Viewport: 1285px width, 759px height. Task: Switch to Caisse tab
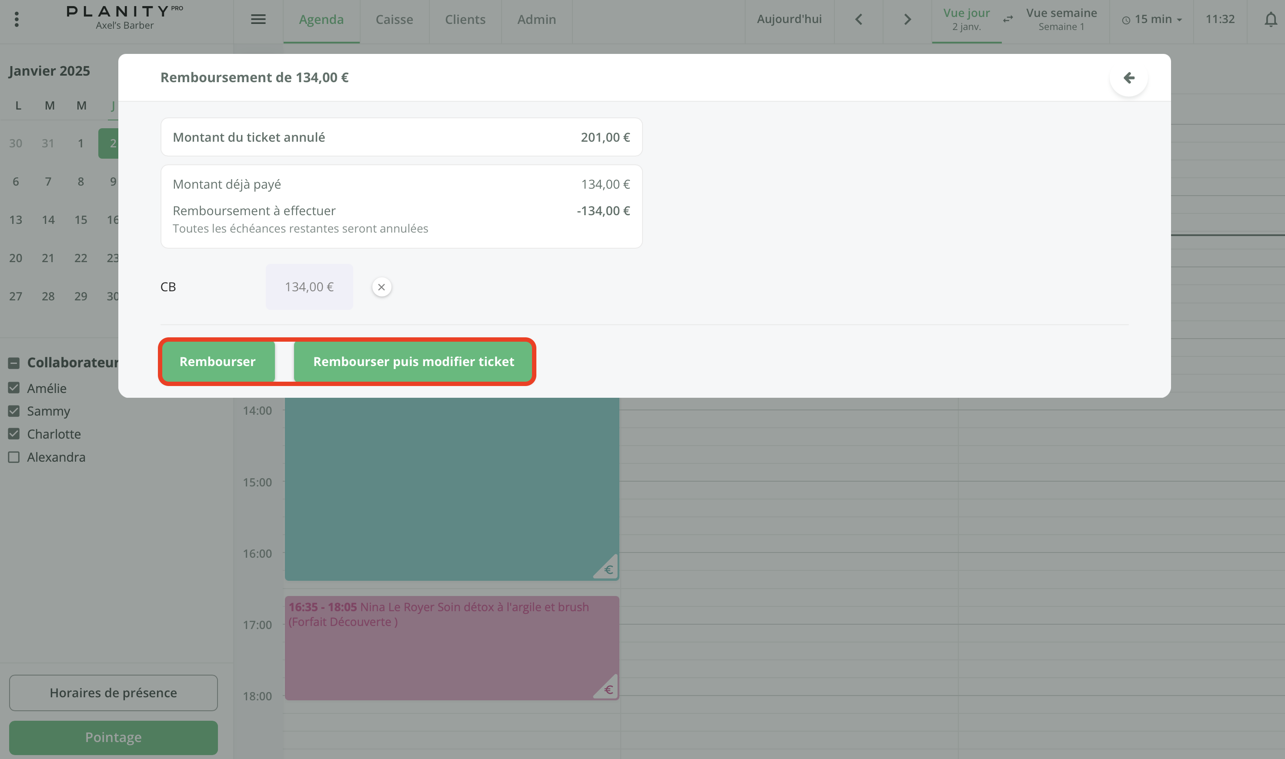[394, 20]
